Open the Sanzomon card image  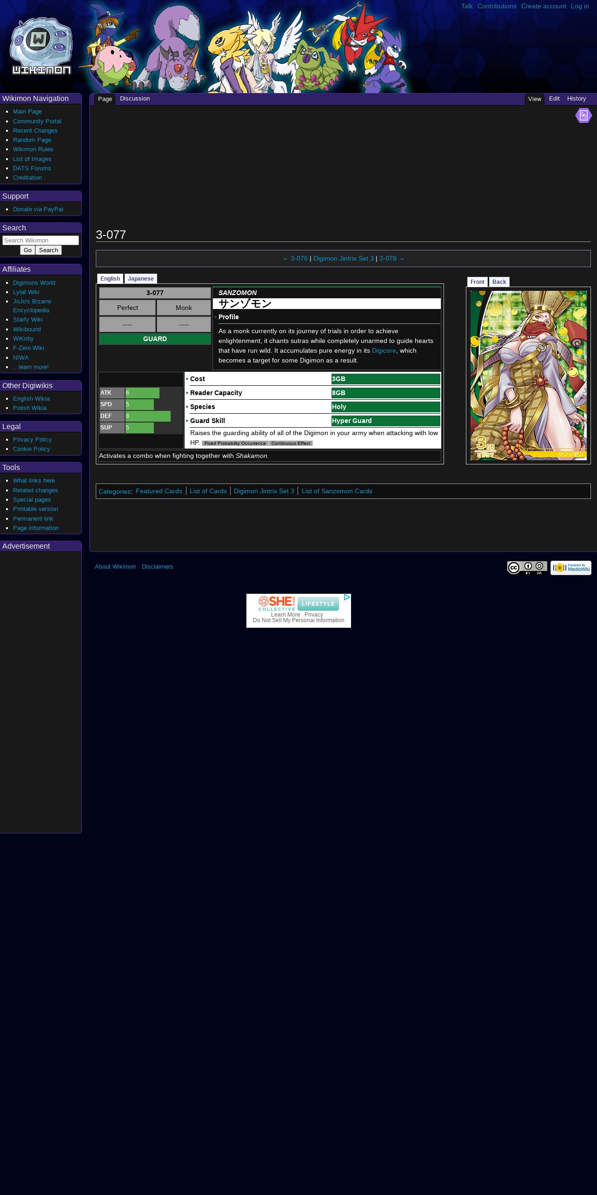[x=528, y=376]
